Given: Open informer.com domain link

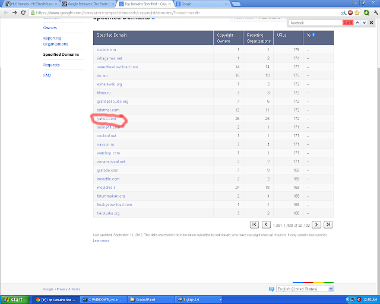Looking at the screenshot, I should point(108,110).
